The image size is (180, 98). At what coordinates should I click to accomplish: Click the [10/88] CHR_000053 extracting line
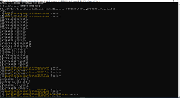click(31, 93)
